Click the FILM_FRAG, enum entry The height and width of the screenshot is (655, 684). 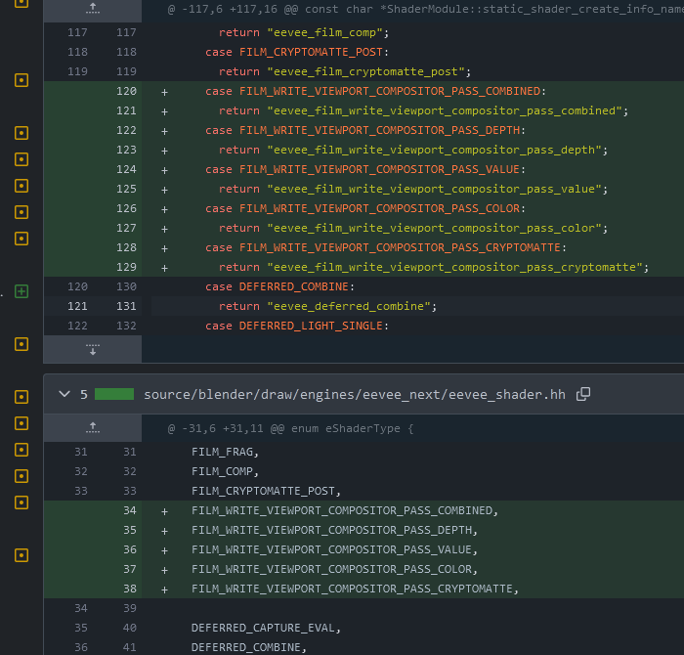pyautogui.click(x=225, y=452)
